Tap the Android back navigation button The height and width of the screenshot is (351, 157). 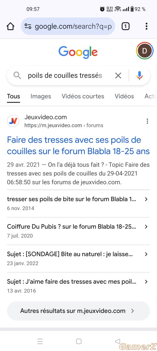(117, 341)
